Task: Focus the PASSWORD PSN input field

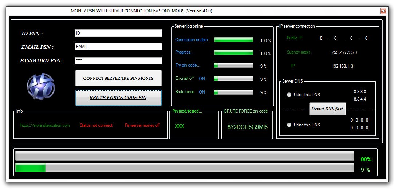Action: click(118, 60)
